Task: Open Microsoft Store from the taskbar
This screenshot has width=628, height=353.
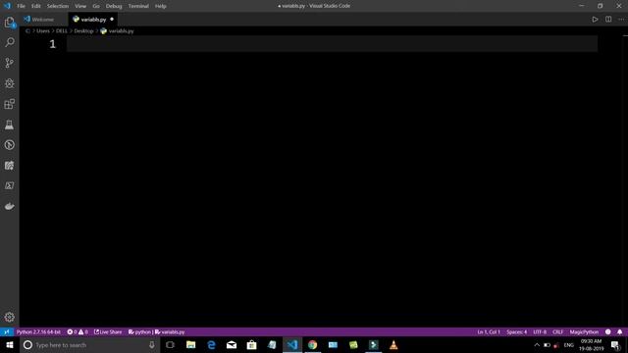Action: [x=251, y=344]
